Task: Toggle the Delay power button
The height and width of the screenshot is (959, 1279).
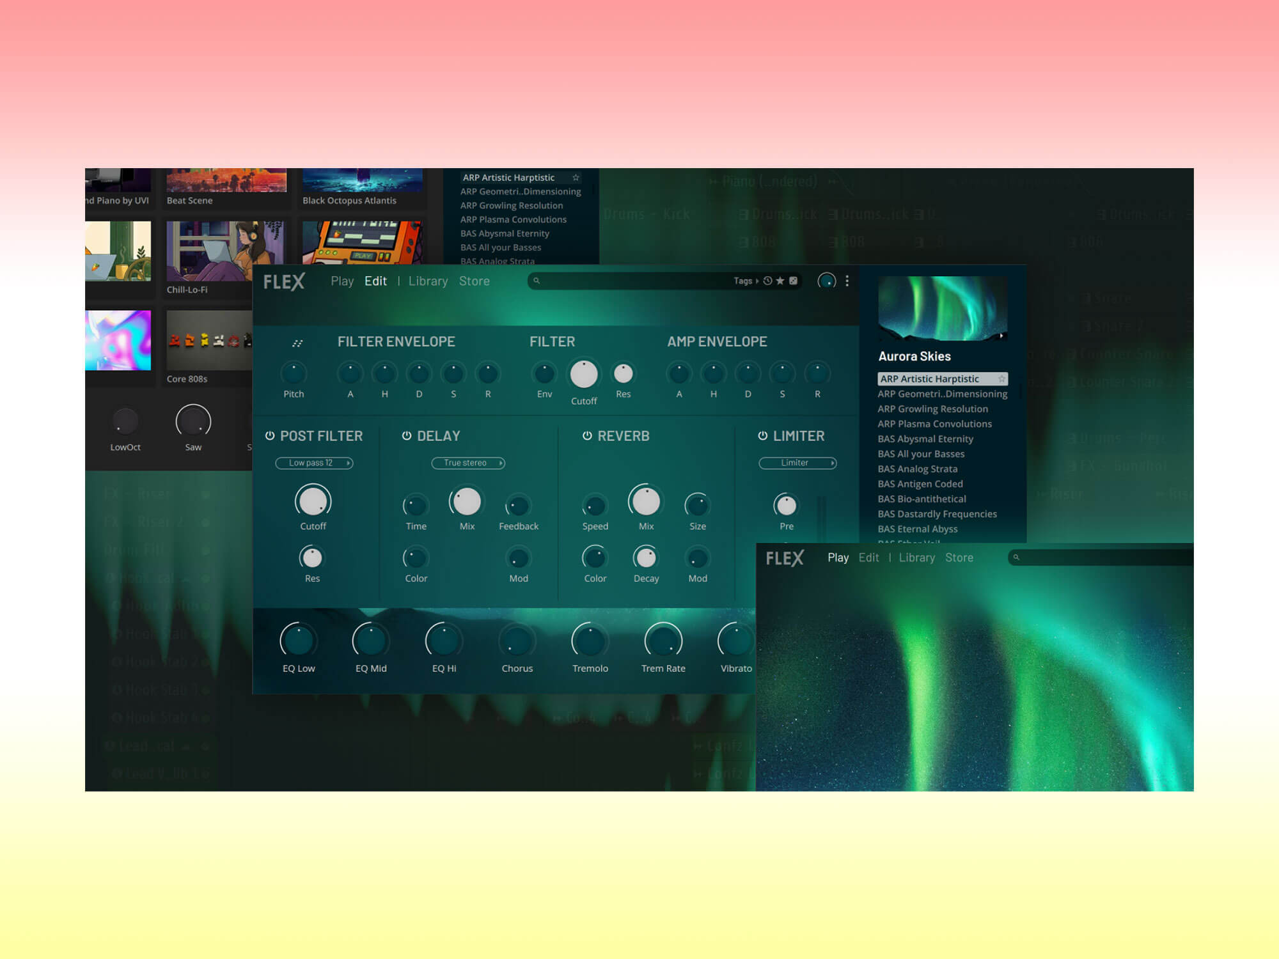Action: pos(407,435)
